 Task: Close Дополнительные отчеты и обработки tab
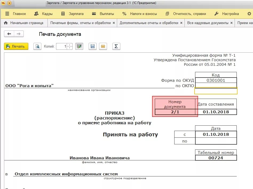tap(181, 23)
